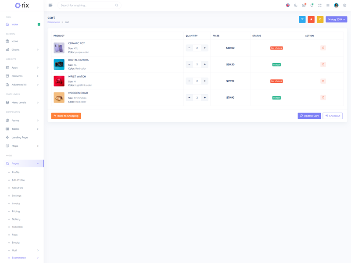Enter fullscreen mode via header icon

(320, 5)
